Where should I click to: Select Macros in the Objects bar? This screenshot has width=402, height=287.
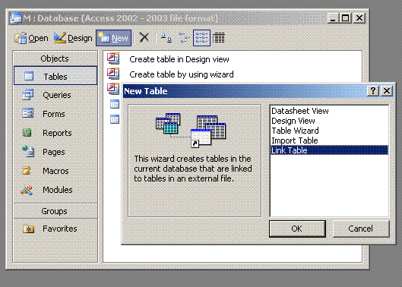pos(55,171)
